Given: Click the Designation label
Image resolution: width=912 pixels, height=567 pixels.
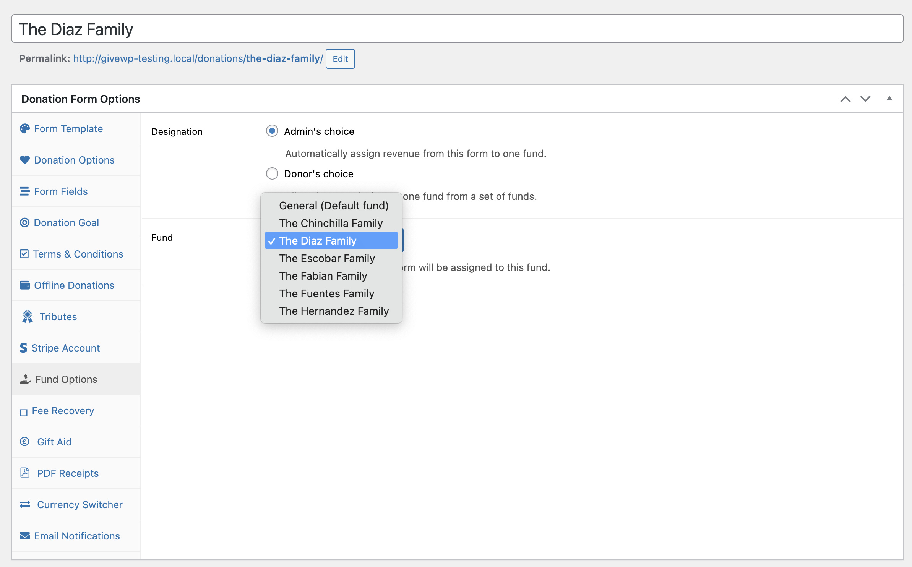Looking at the screenshot, I should [177, 132].
